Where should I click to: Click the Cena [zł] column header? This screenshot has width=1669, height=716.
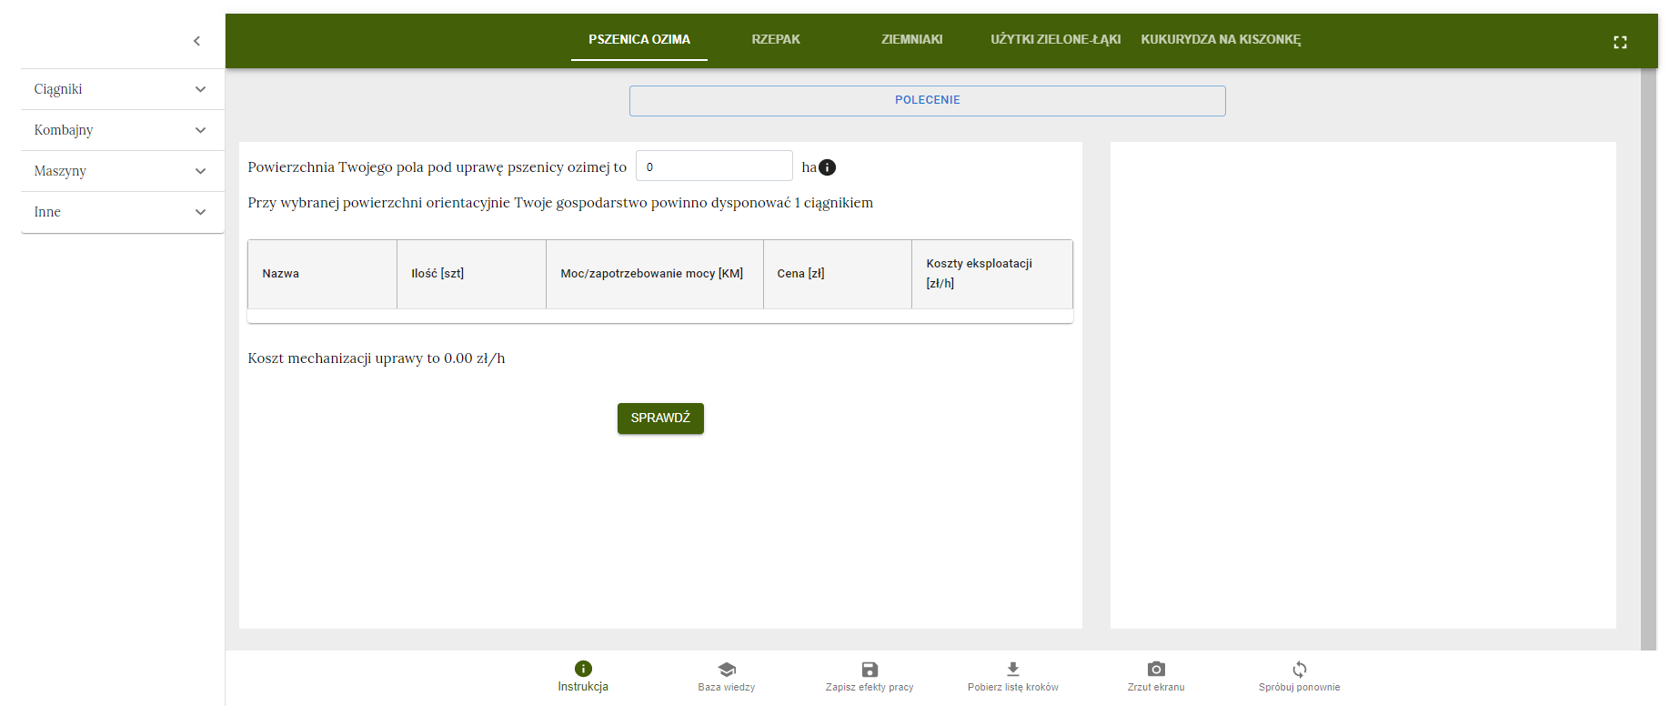pyautogui.click(x=838, y=274)
